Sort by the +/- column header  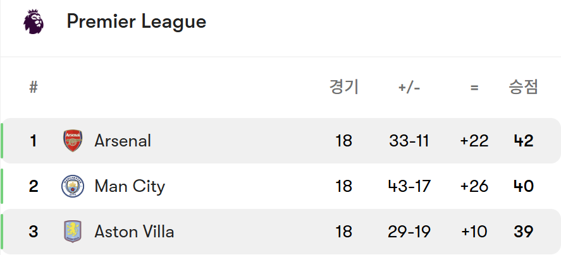[x=409, y=88]
